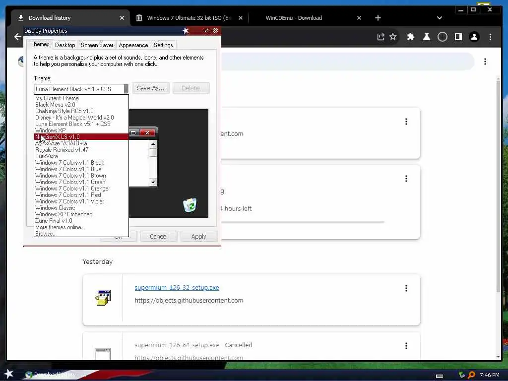This screenshot has width=508, height=381.
Task: Click the browser back arrow
Action: [17, 37]
